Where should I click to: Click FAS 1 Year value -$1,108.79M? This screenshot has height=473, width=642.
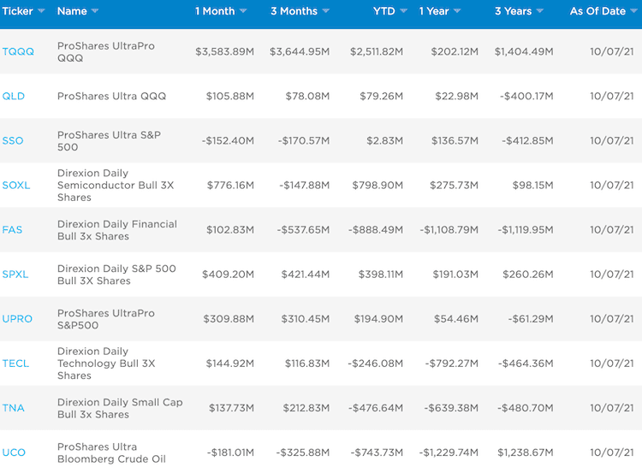pos(449,230)
